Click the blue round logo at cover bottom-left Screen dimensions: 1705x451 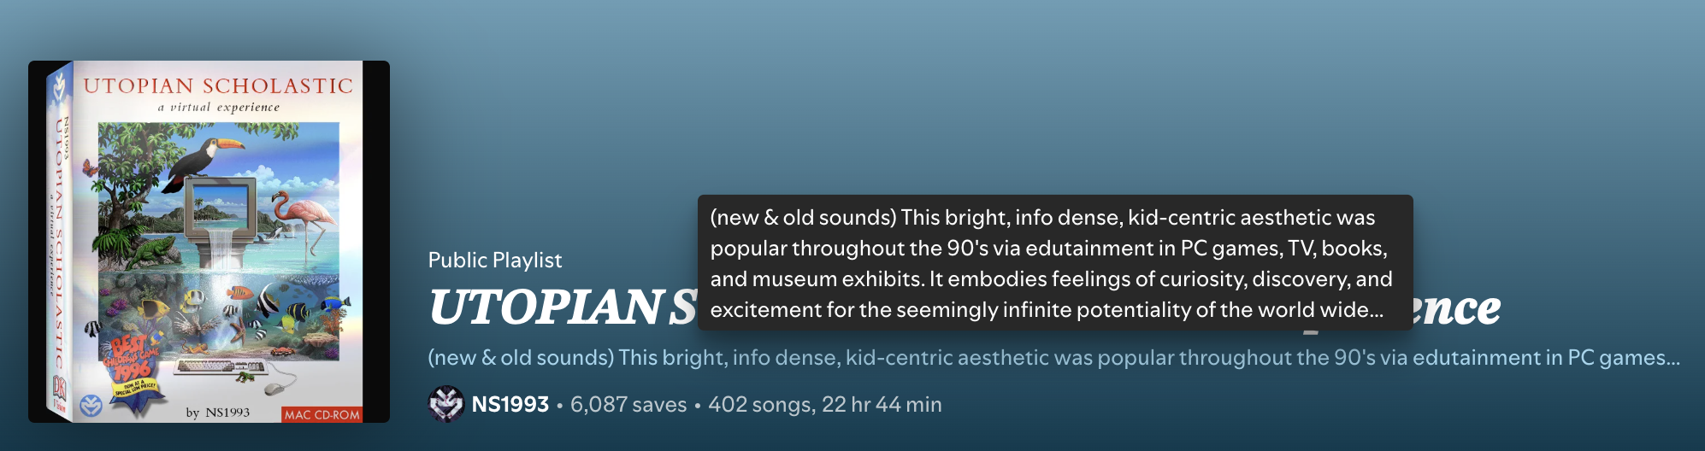[x=90, y=405]
